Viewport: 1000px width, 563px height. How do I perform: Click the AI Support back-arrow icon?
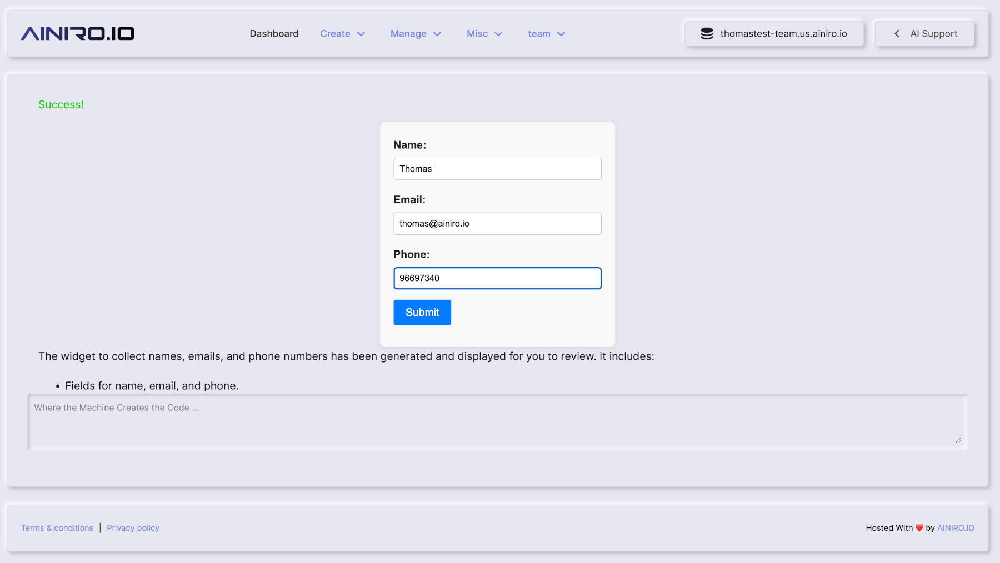[897, 34]
